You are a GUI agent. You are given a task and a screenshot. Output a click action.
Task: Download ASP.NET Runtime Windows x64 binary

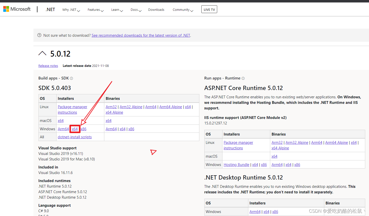pos(288,165)
